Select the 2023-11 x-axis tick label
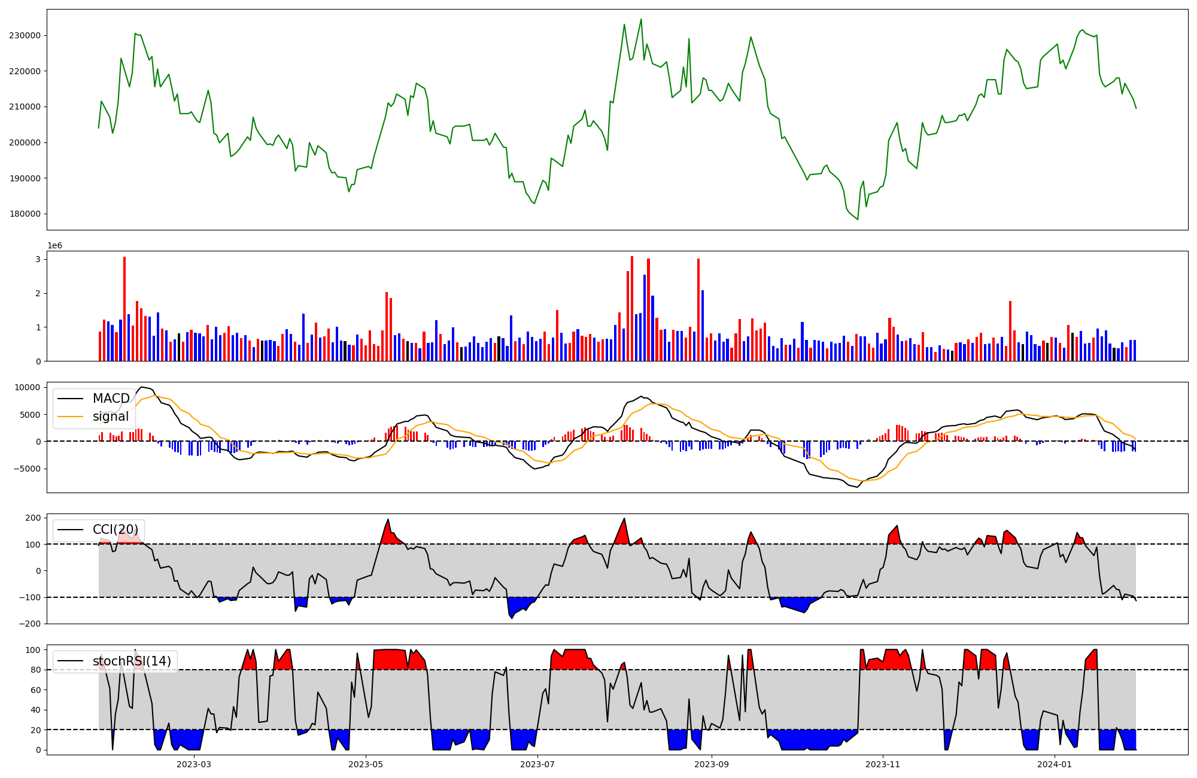1197x778 pixels. [x=883, y=764]
